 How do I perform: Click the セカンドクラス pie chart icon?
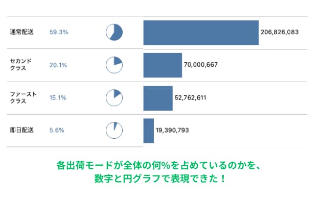pyautogui.click(x=114, y=65)
